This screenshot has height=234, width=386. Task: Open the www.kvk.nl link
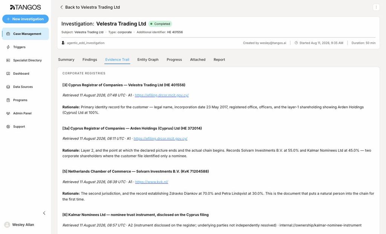click(152, 182)
